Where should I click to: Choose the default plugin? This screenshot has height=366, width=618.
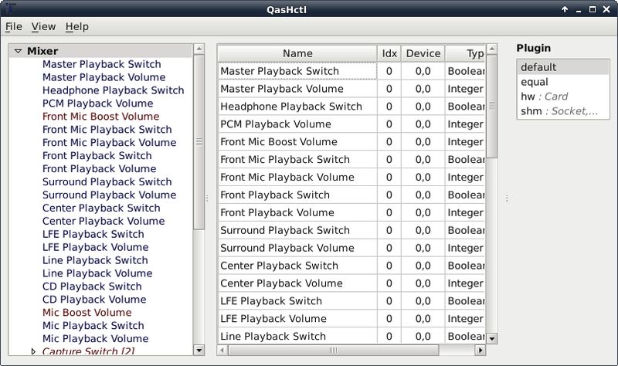tap(563, 67)
